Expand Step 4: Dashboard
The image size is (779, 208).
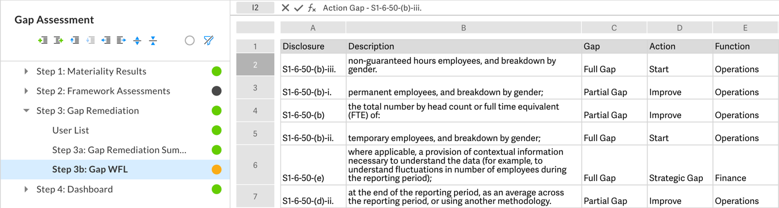(x=26, y=189)
